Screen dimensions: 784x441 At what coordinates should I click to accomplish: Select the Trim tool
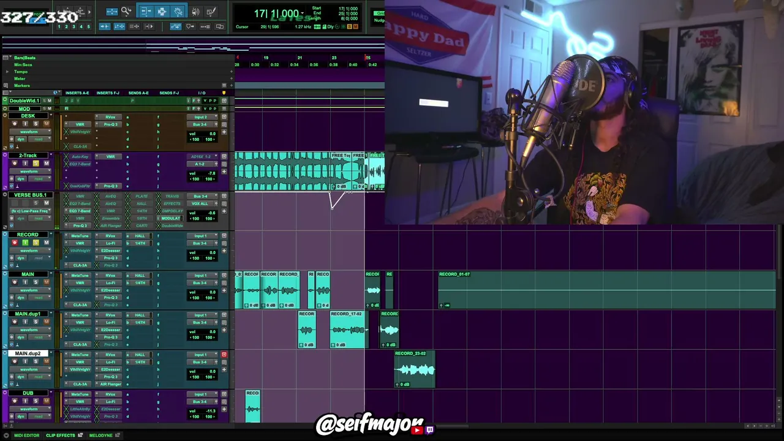click(x=146, y=11)
